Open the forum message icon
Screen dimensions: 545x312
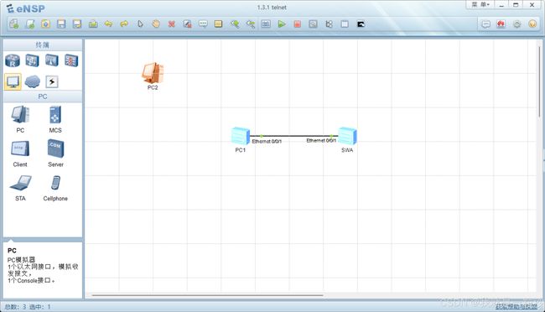click(x=486, y=23)
